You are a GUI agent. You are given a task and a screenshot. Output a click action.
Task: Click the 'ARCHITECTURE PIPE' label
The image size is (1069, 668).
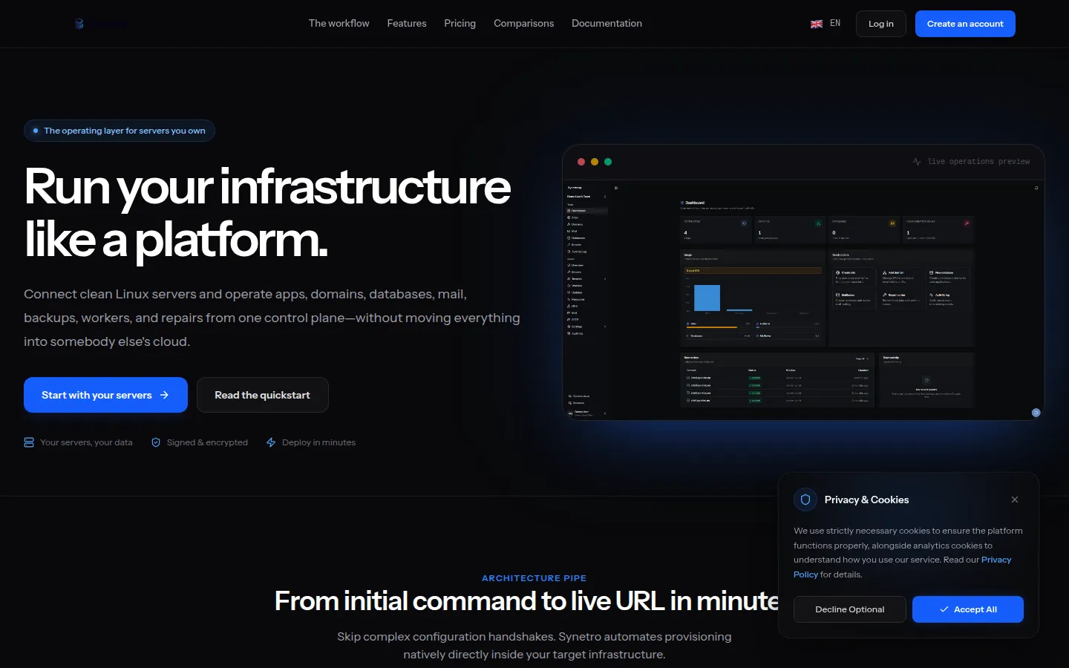[x=534, y=578]
